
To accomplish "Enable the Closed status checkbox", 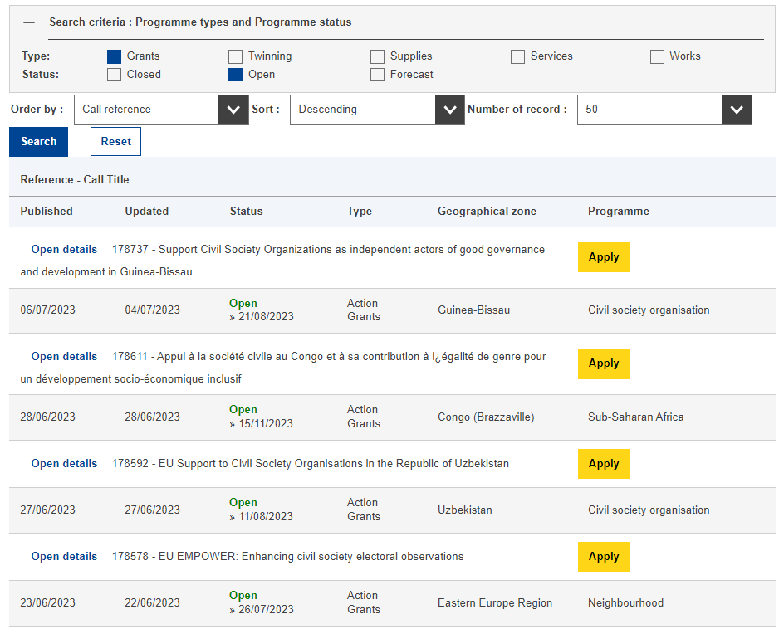I will [x=115, y=75].
